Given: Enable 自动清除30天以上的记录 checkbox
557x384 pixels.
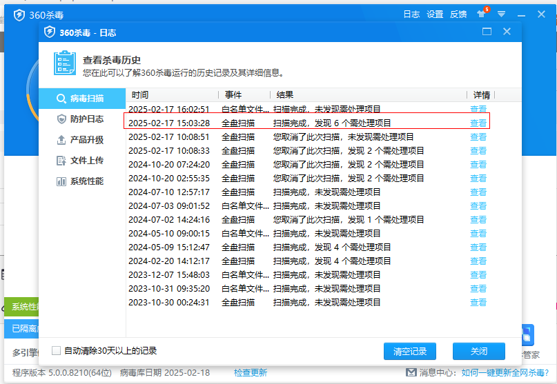Looking at the screenshot, I should [57, 350].
